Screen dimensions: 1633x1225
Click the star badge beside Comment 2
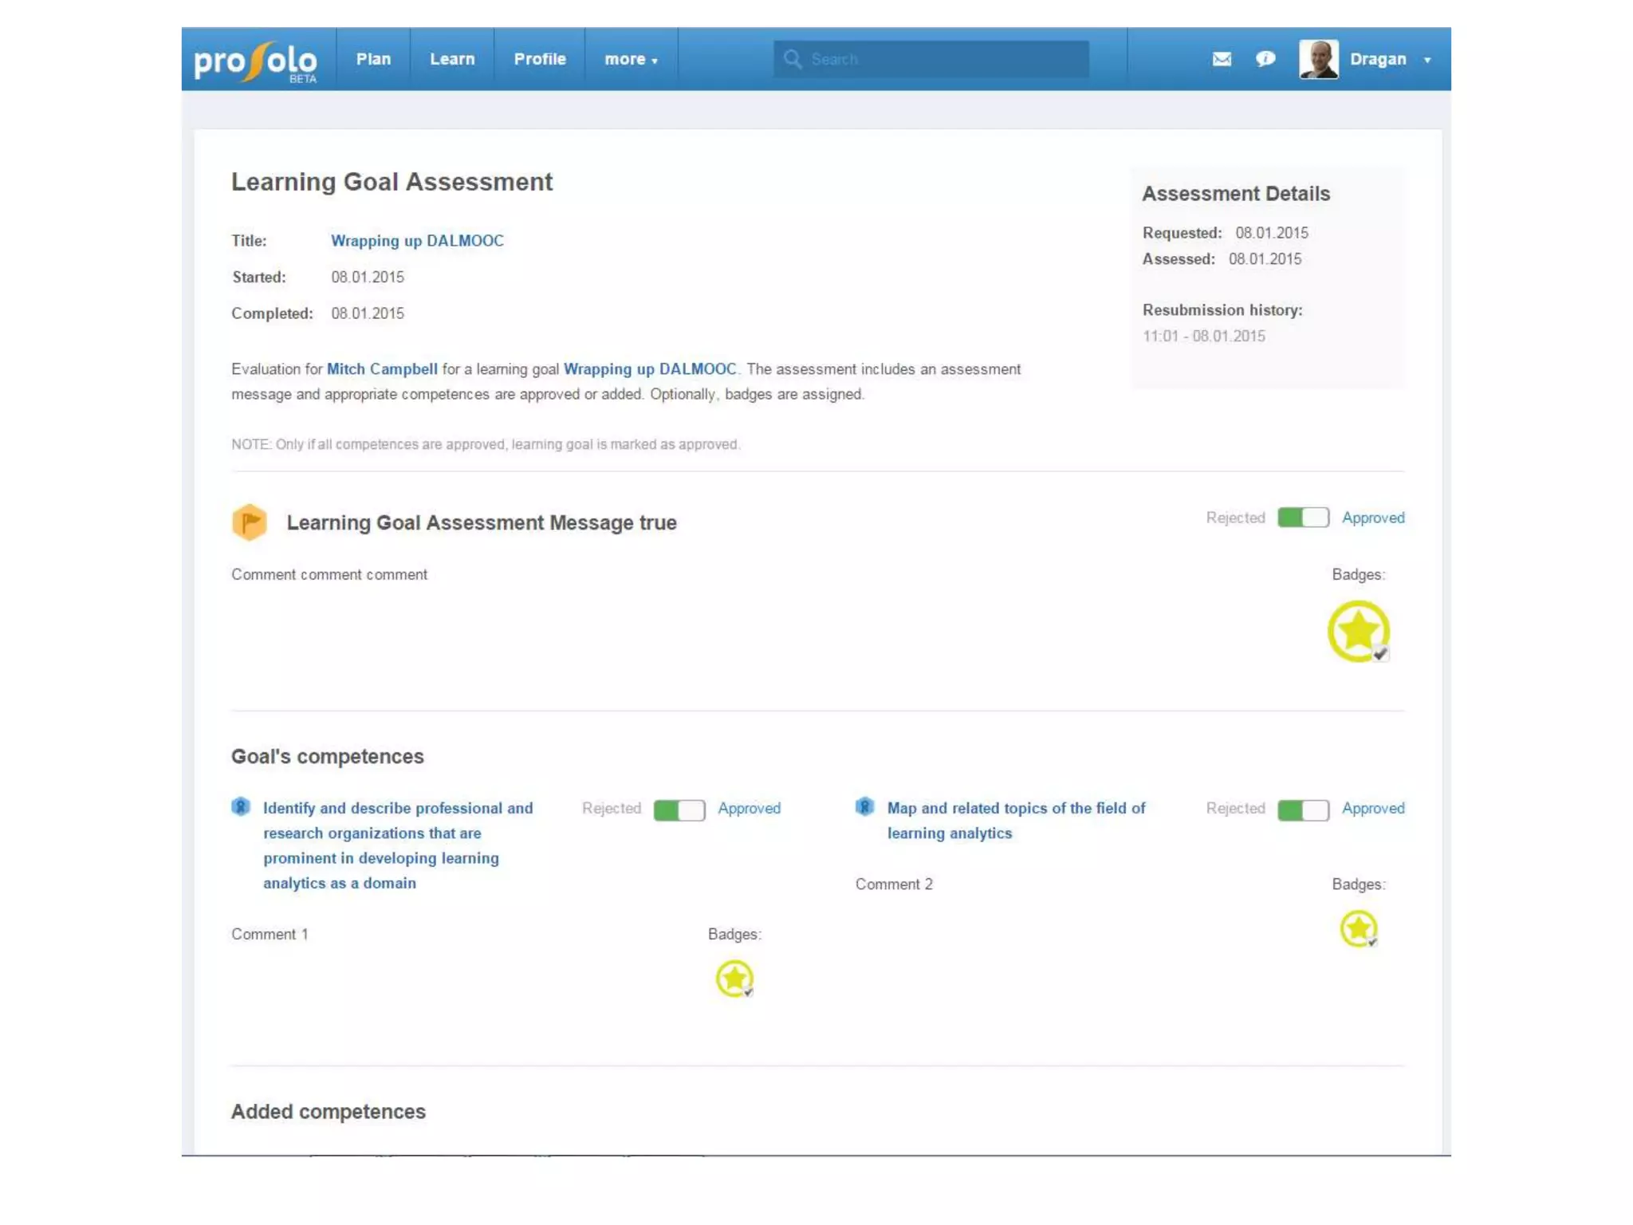coord(1359,929)
